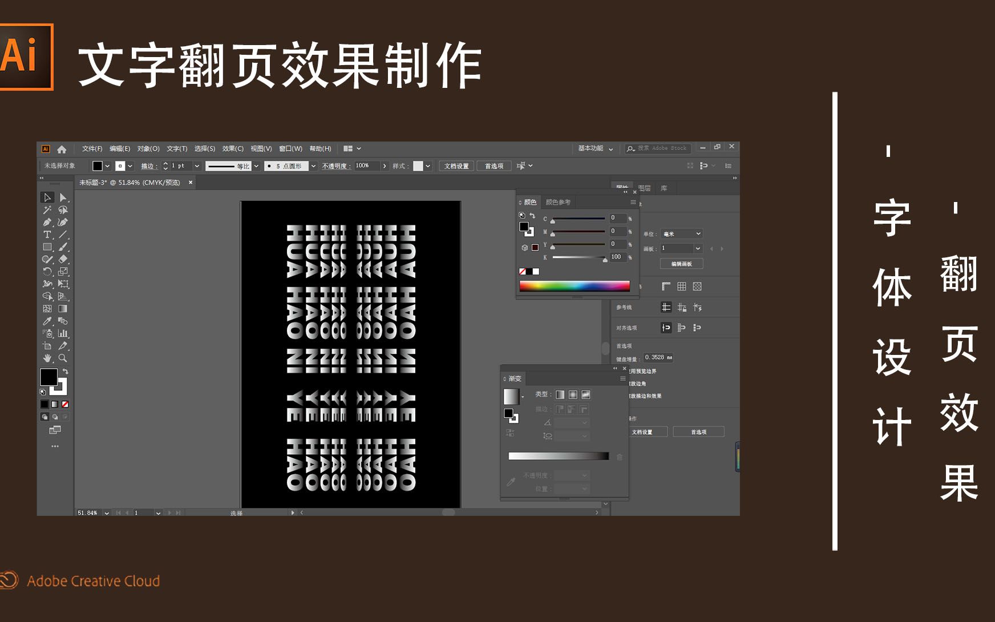Select the Eyedropper tool
The height and width of the screenshot is (622, 995).
tap(47, 321)
